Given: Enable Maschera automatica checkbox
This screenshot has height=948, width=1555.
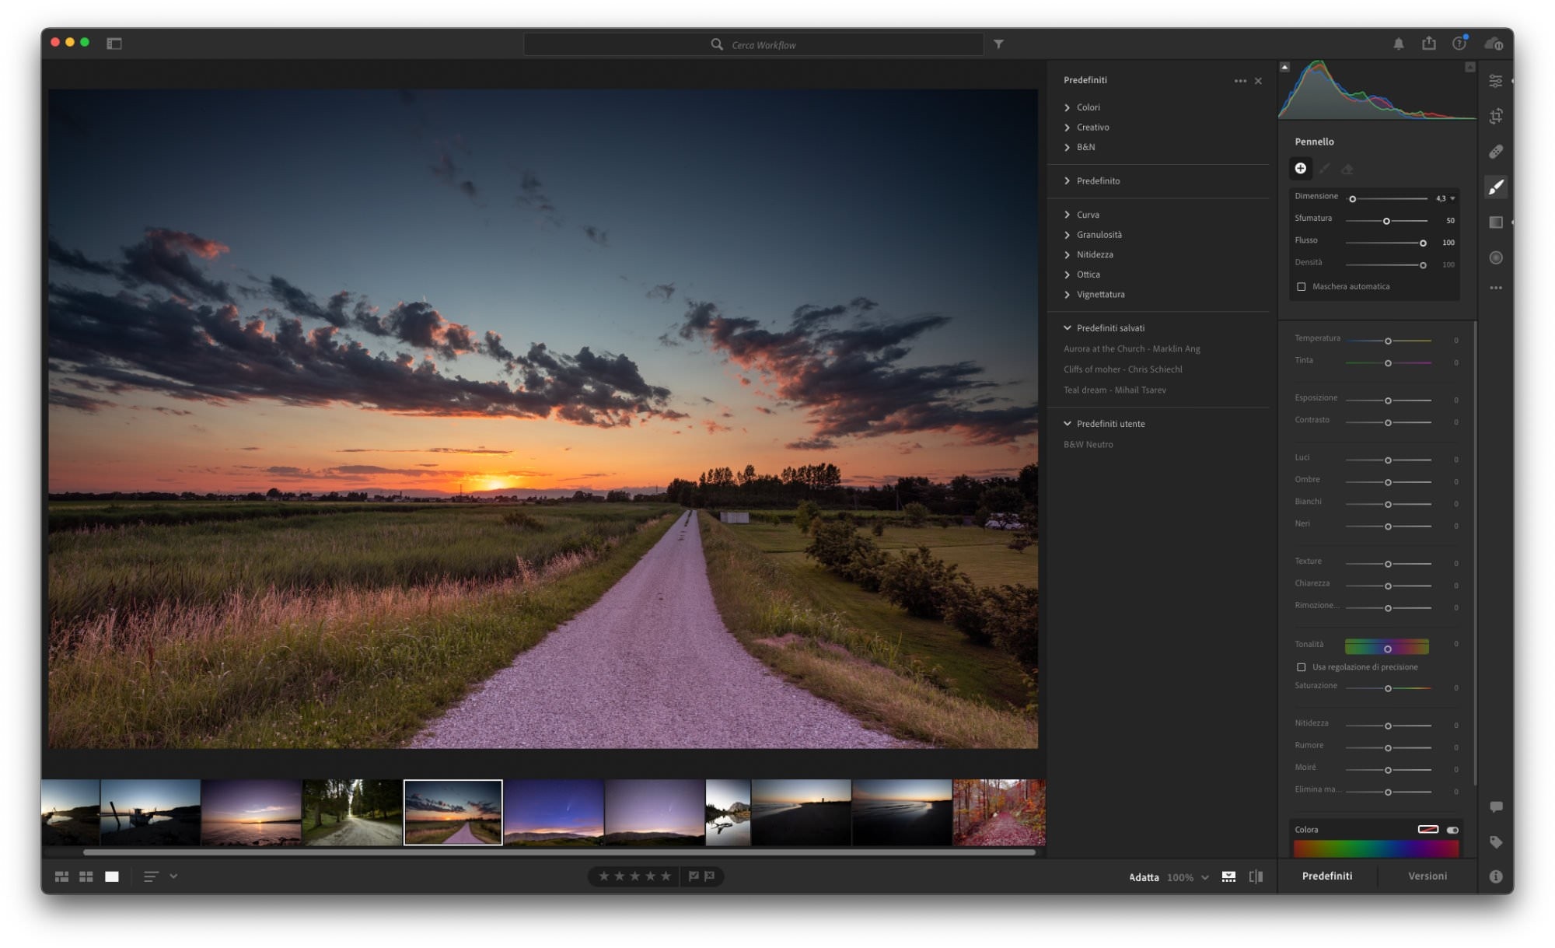Looking at the screenshot, I should pos(1301,287).
